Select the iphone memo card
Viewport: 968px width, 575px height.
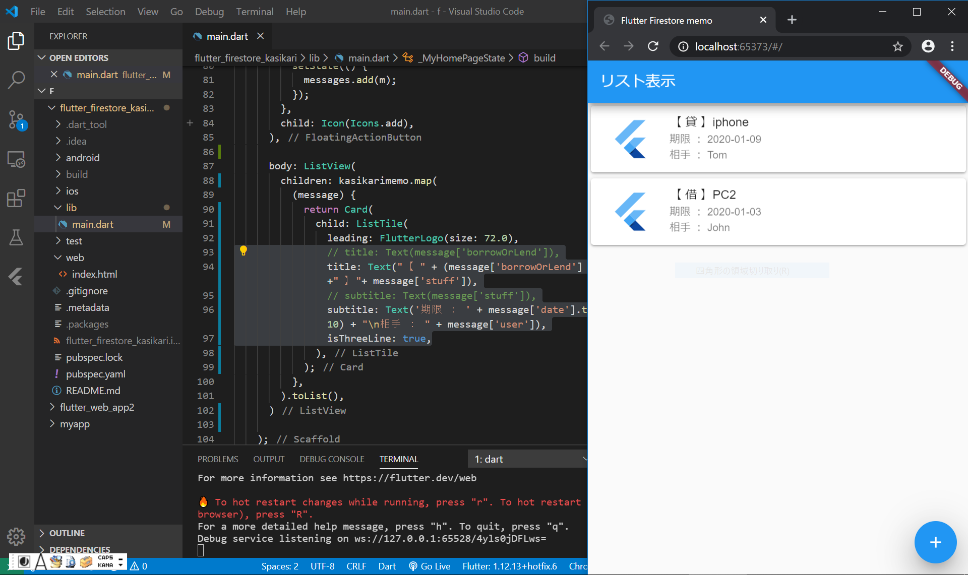click(778, 138)
